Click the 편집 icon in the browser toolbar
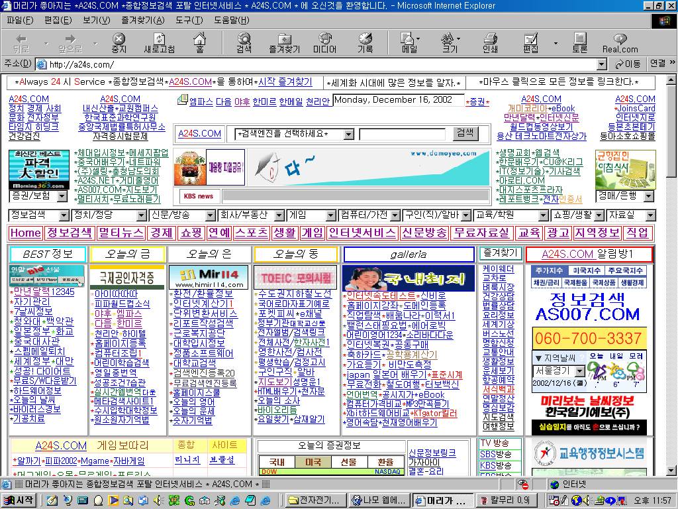The height and width of the screenshot is (509, 678). 530,43
